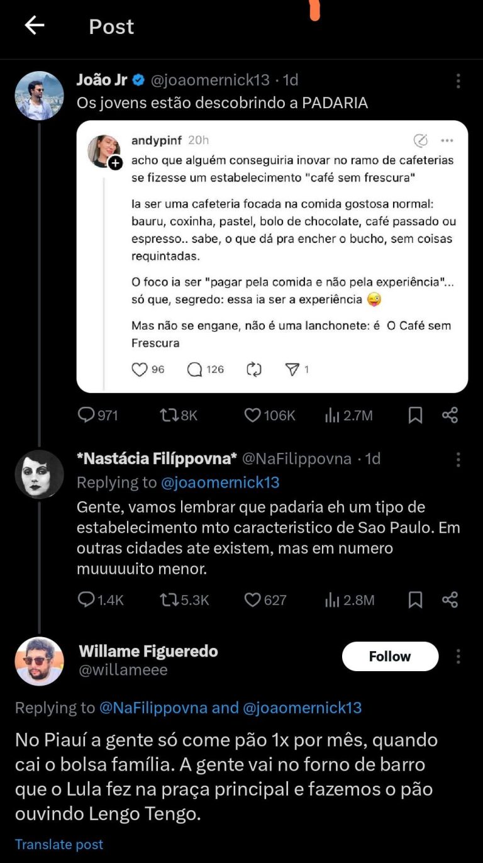Share João Jr's post

(x=450, y=415)
